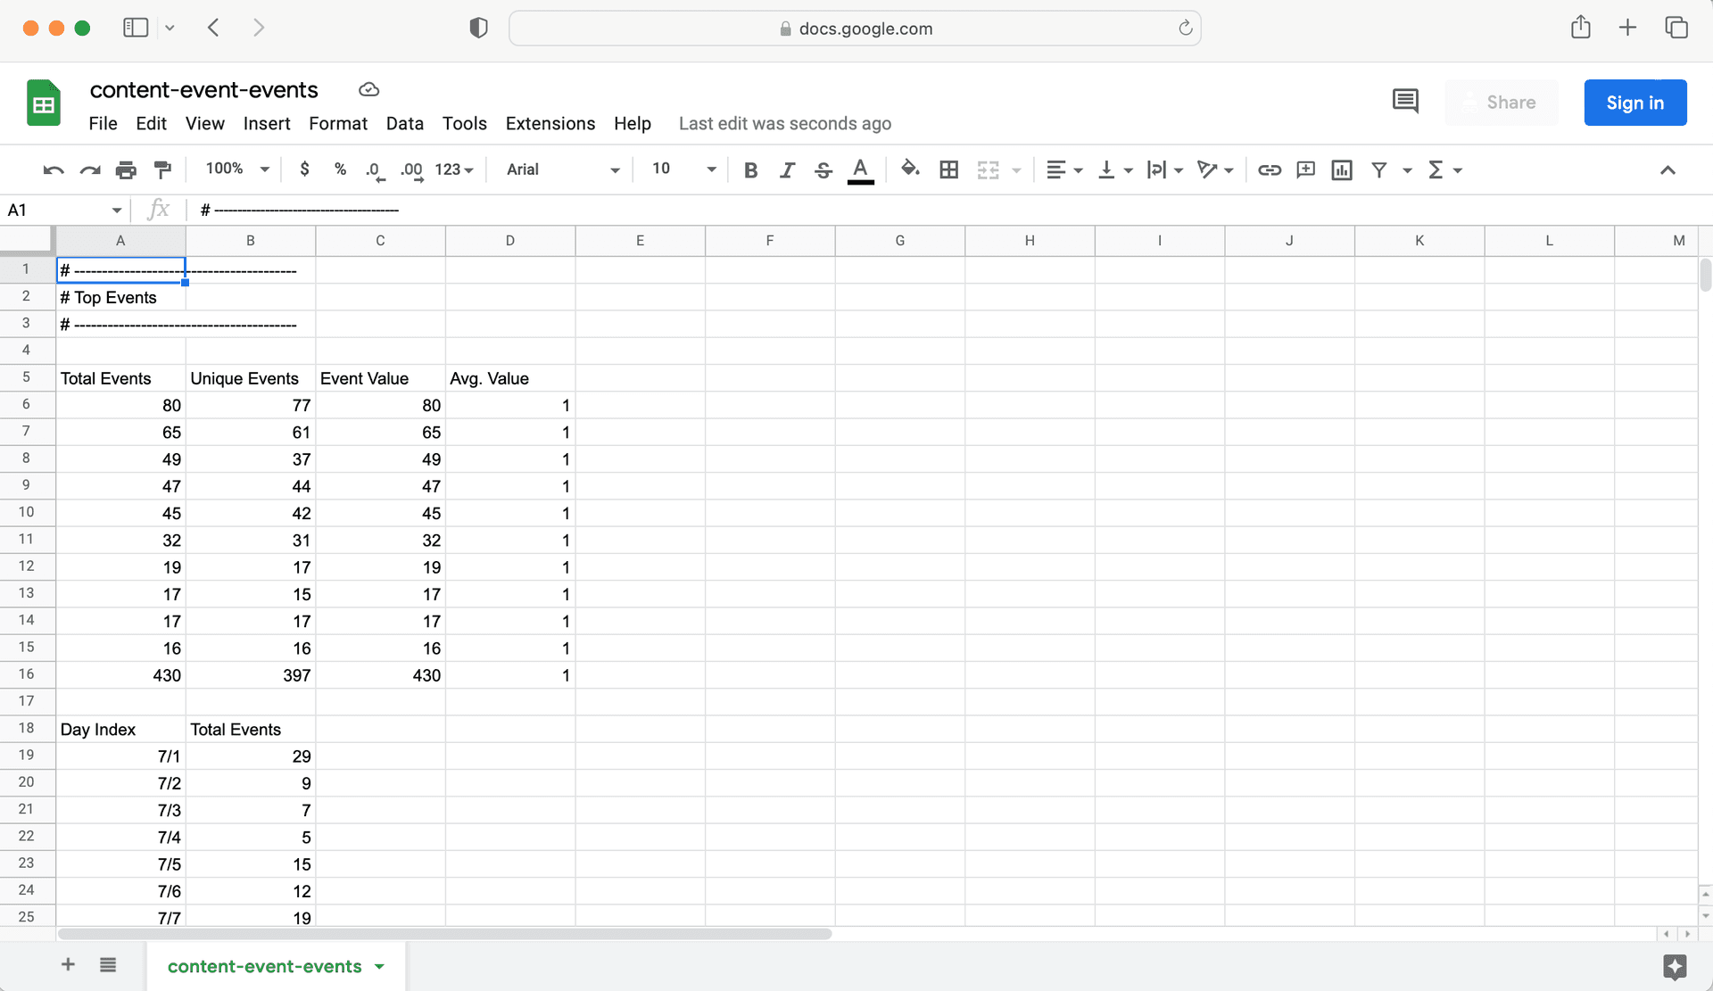Create a filter
1713x991 pixels.
click(1379, 169)
